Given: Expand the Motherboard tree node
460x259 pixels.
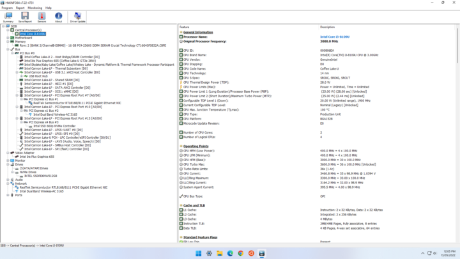Looking at the screenshot, I should click(x=8, y=38).
